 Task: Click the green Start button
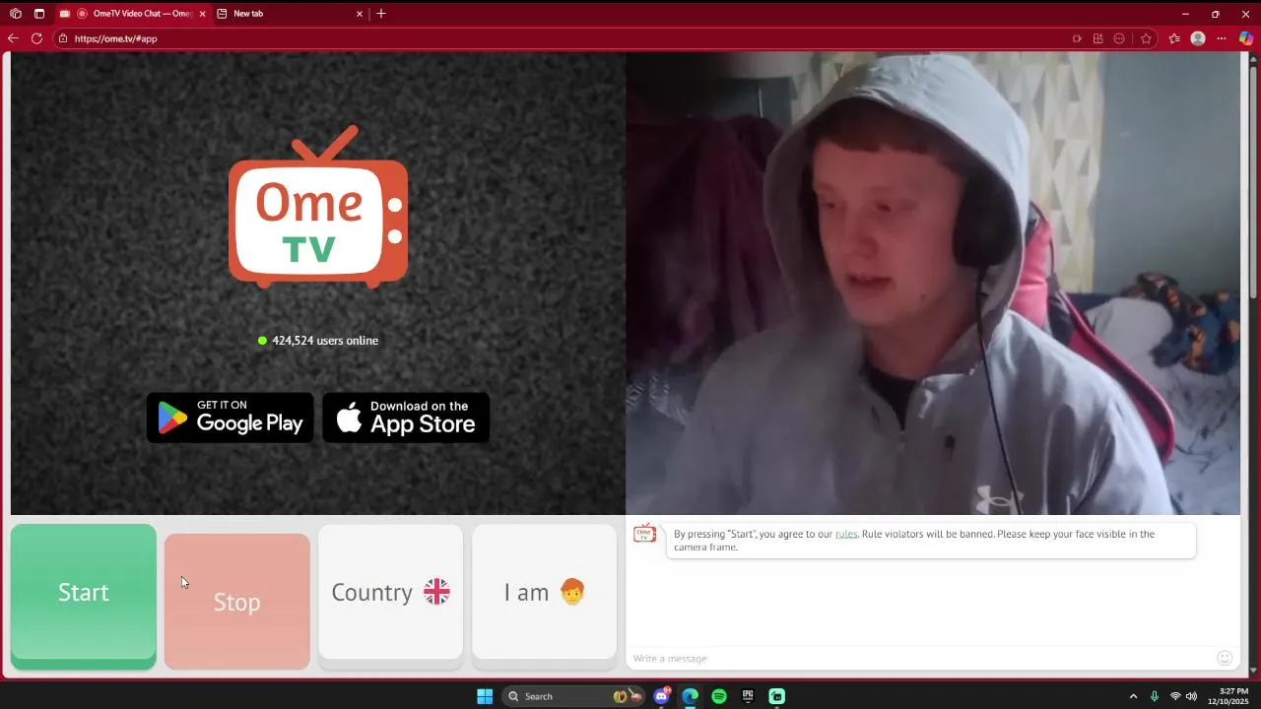84,596
